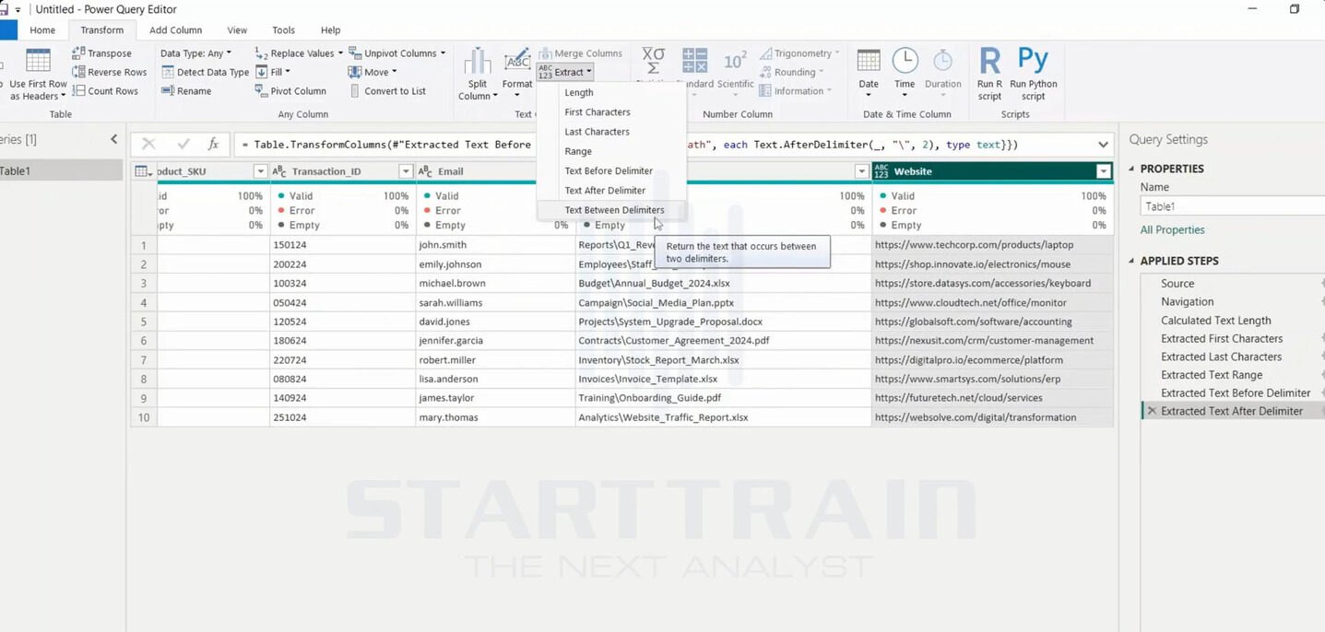Delete the Extracted Text After Delimiter step
The image size is (1325, 632).
tap(1151, 411)
